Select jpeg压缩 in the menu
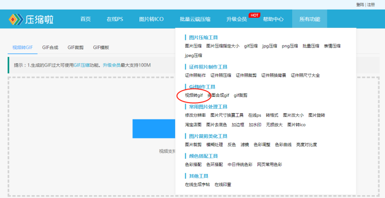 pyautogui.click(x=193, y=56)
